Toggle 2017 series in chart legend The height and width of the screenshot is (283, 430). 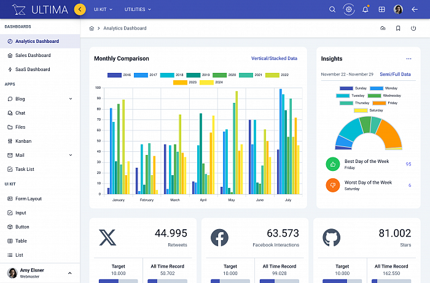tap(146, 75)
